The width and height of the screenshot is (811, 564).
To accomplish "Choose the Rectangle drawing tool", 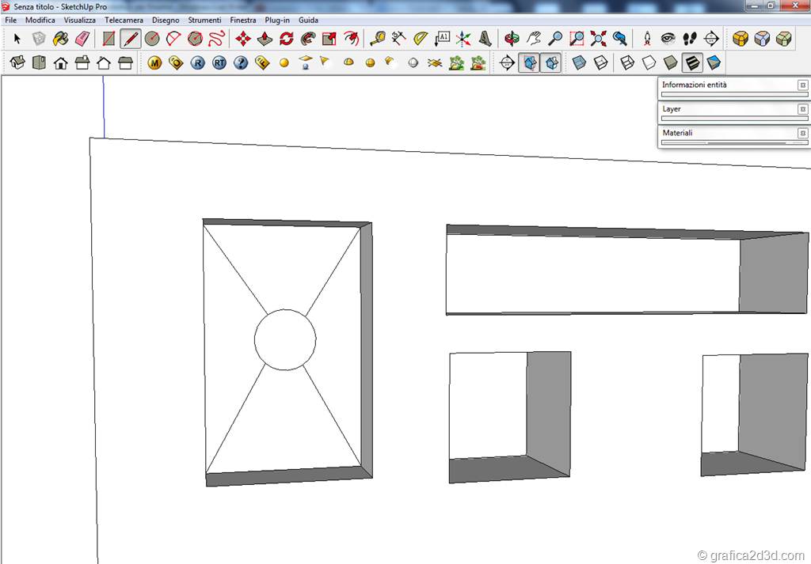I will 109,38.
